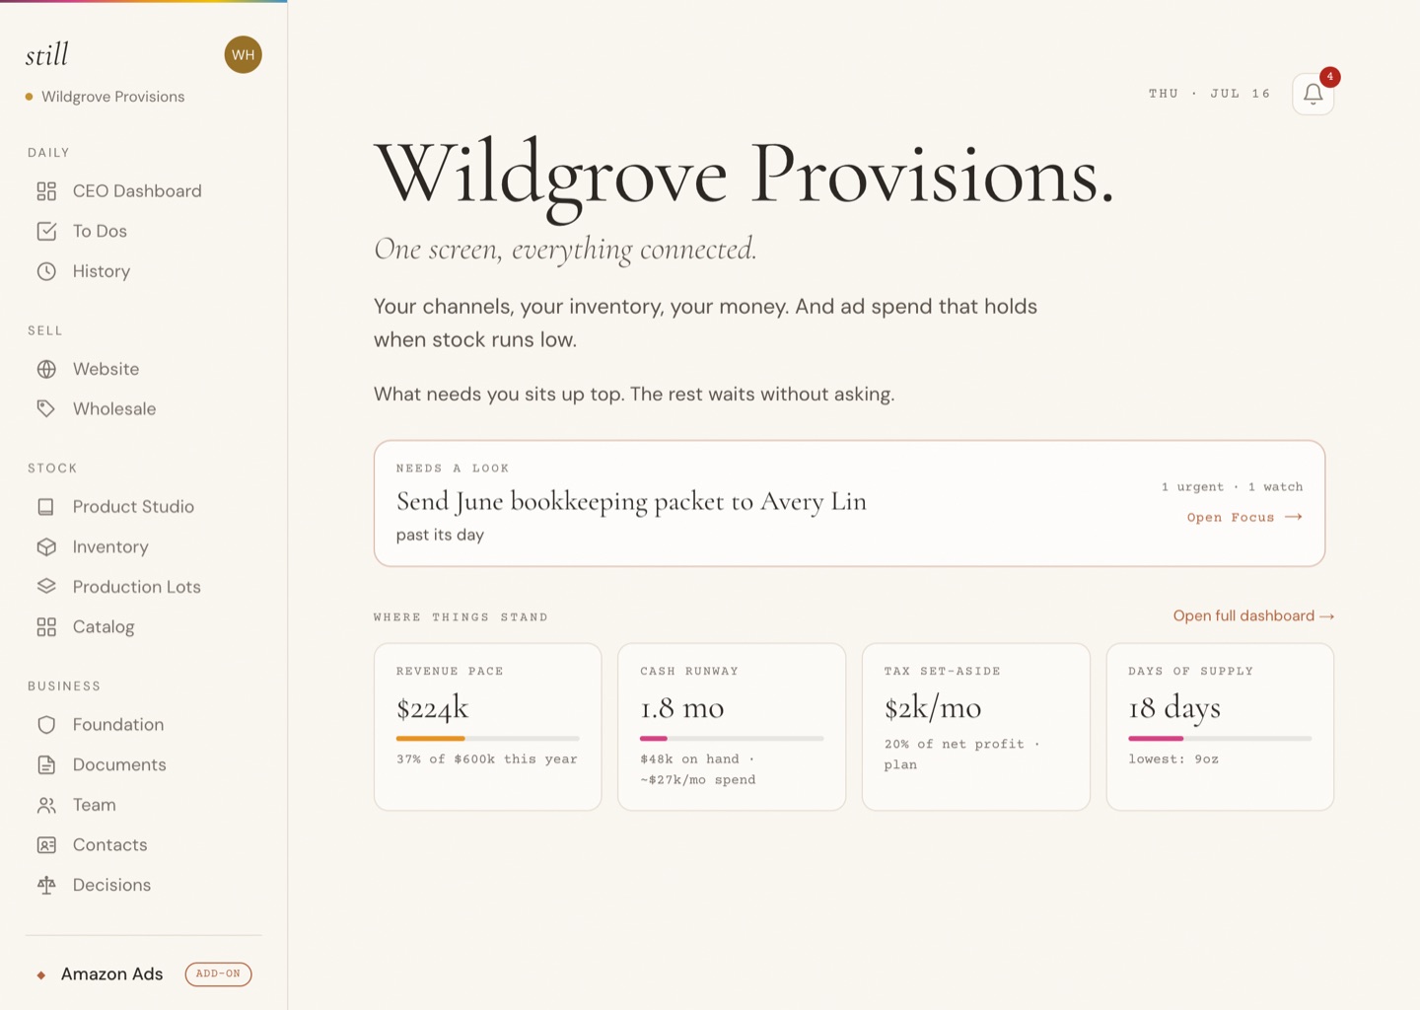The width and height of the screenshot is (1420, 1010).
Task: Click the Open Focus link
Action: click(x=1244, y=517)
